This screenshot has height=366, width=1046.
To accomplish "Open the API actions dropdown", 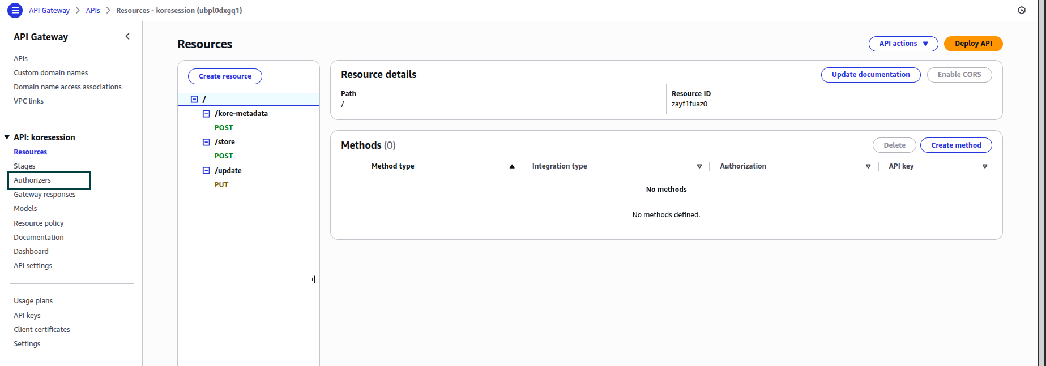I will pyautogui.click(x=903, y=44).
